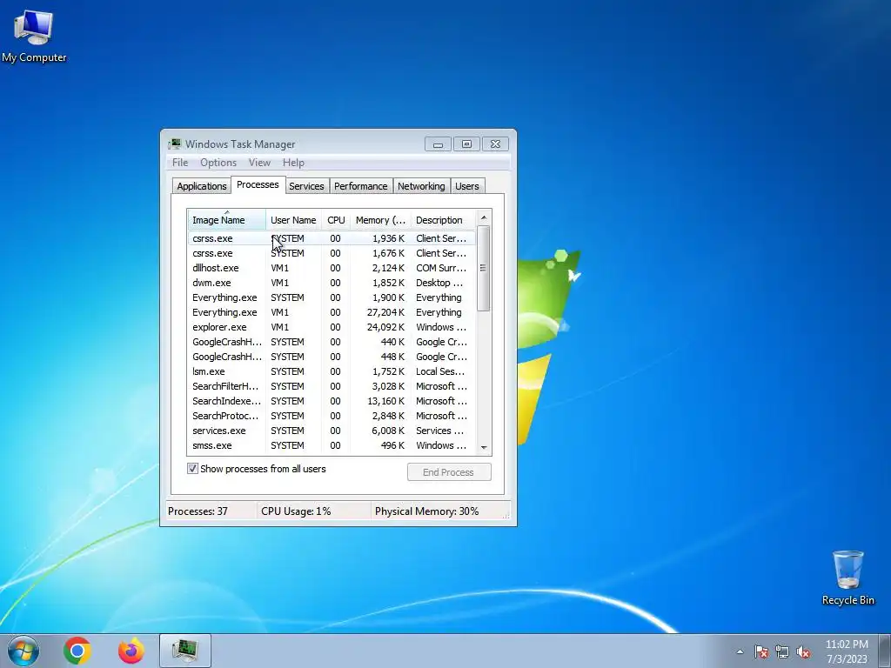Select the dwm.exe process
This screenshot has height=668, width=891.
coord(332,283)
